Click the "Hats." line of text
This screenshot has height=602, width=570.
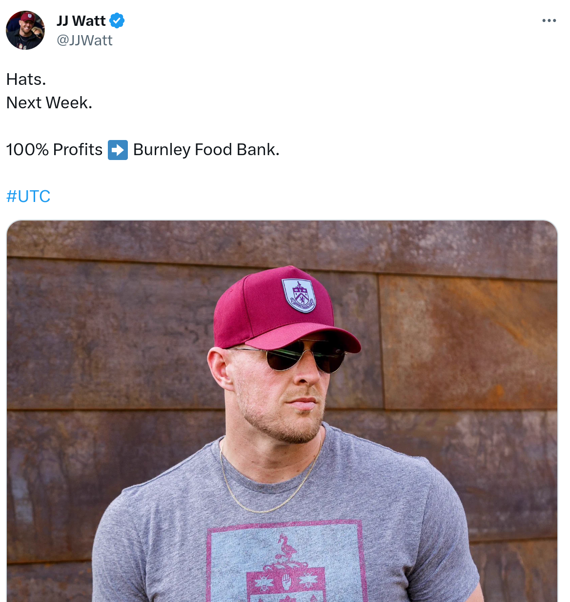[x=26, y=79]
